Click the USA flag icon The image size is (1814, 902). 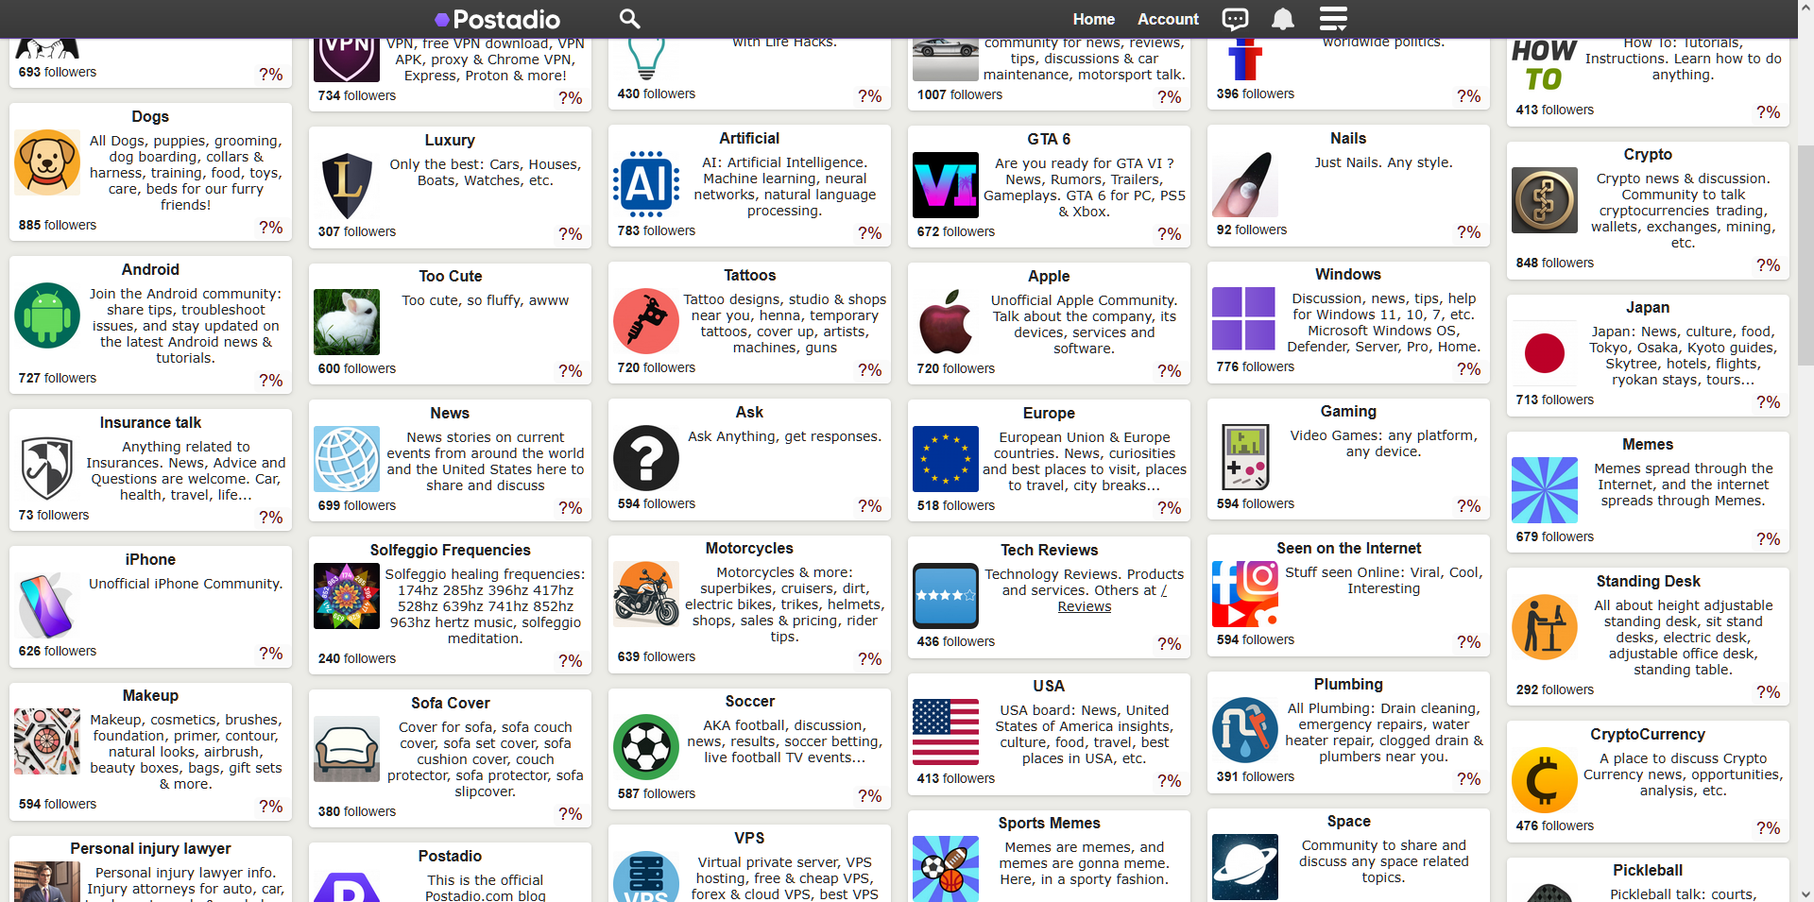click(946, 732)
